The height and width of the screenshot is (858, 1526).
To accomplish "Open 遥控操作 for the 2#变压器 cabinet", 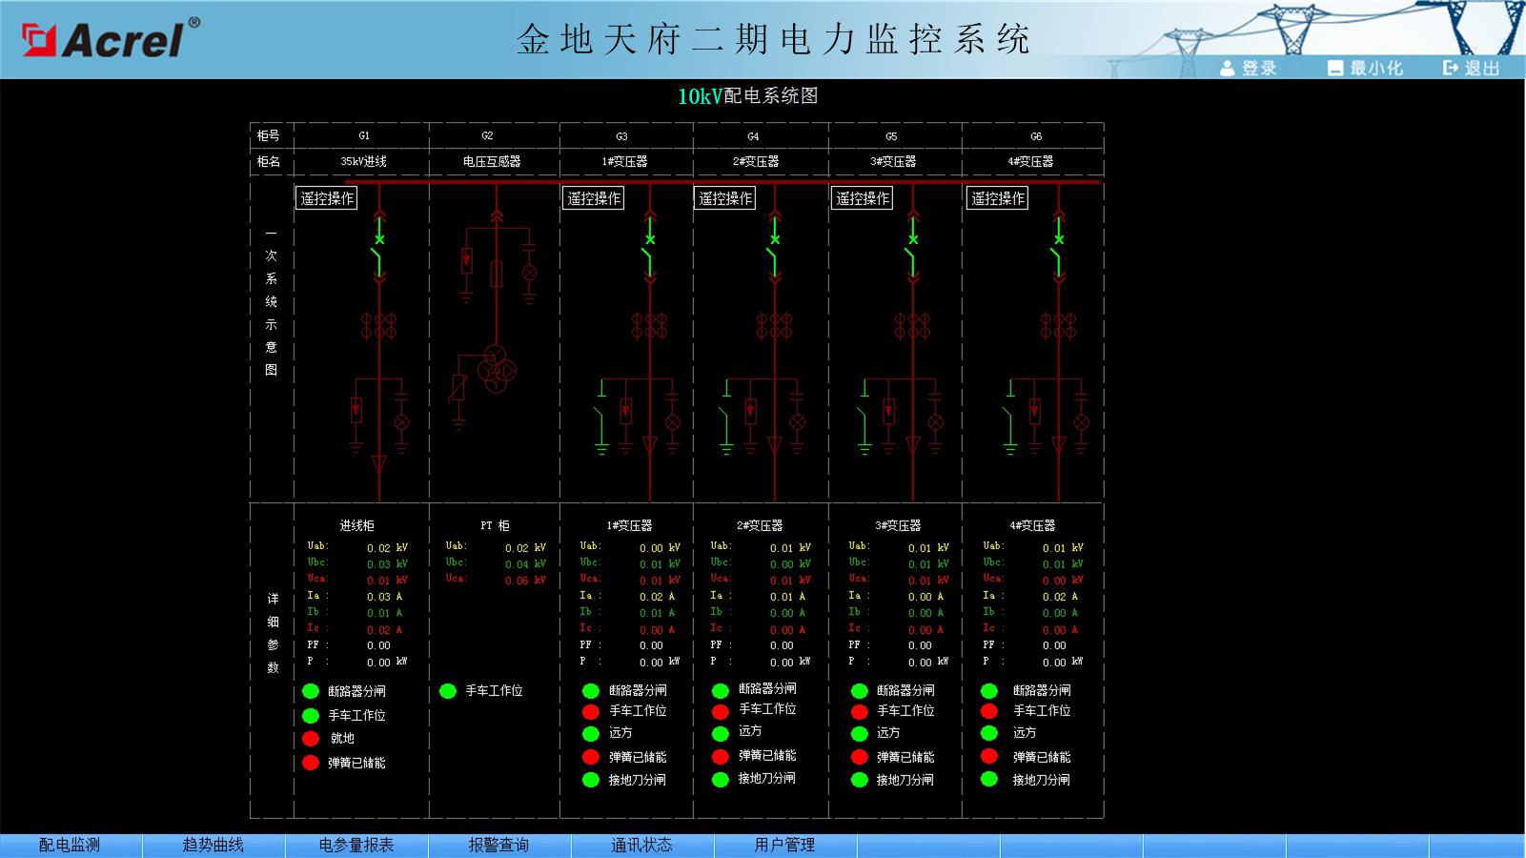I will pyautogui.click(x=725, y=198).
